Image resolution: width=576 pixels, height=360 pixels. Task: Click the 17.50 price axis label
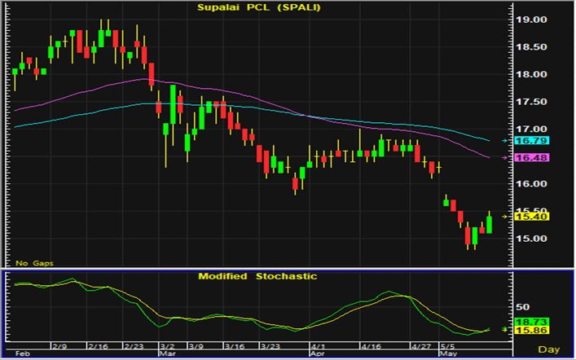point(531,102)
